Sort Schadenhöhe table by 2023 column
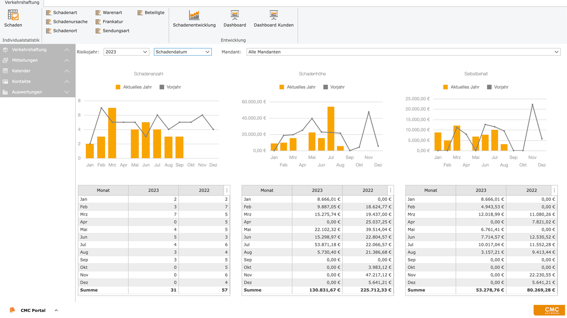The height and width of the screenshot is (318, 567). tap(317, 190)
